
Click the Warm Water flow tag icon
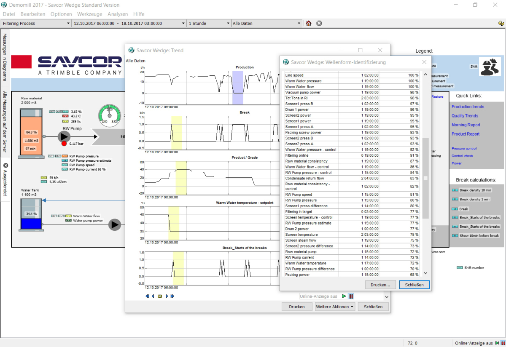click(68, 216)
